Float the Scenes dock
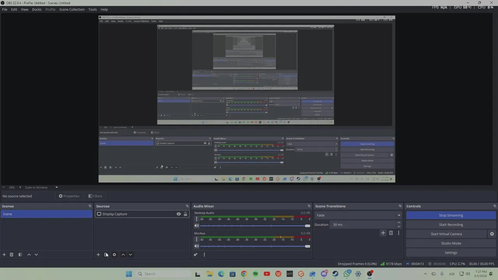498x280 pixels. point(90,206)
